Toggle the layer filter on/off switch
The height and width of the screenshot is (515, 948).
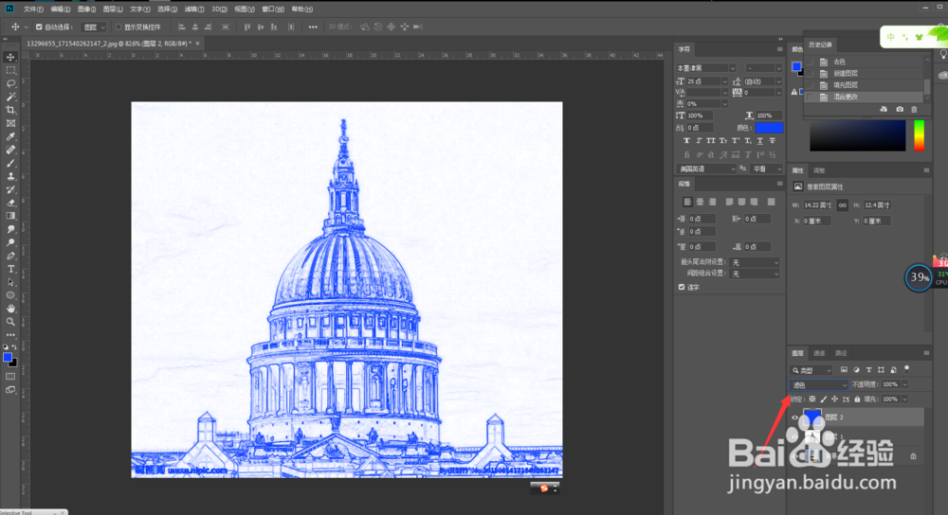click(906, 368)
